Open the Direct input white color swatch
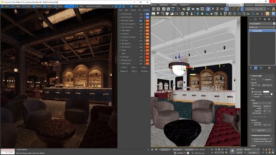Viewport: 276px width, 155px height. (x=266, y=92)
